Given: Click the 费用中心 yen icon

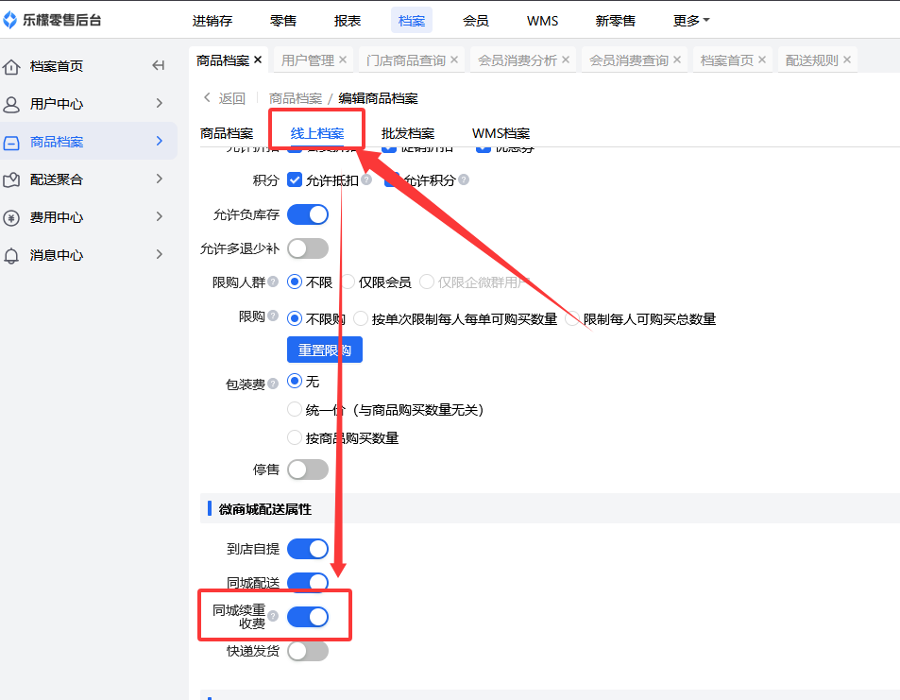Looking at the screenshot, I should tap(11, 218).
